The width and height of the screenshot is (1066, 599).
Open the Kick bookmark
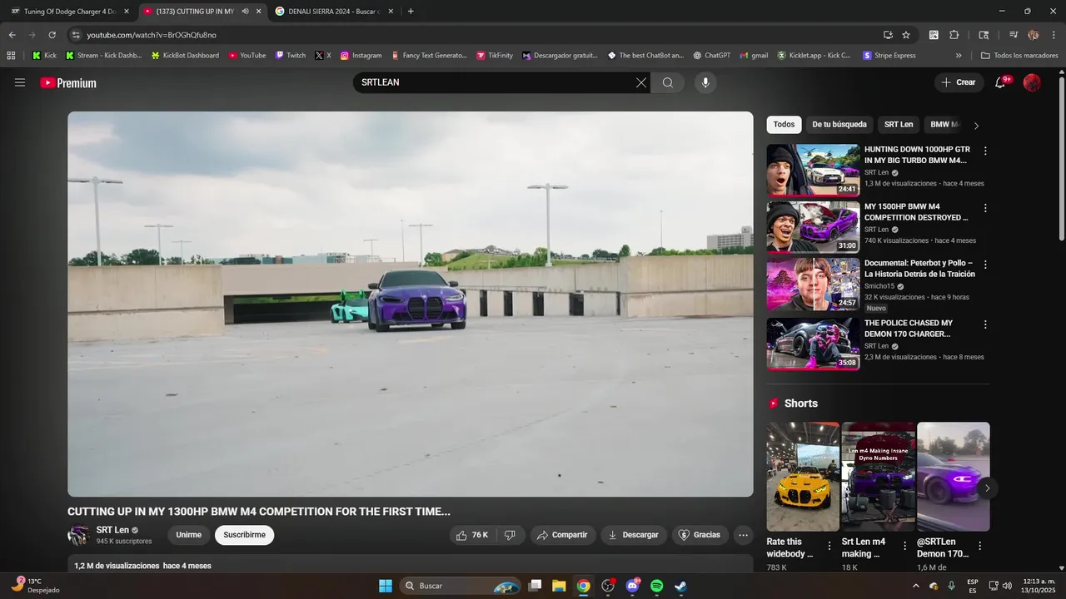(45, 56)
